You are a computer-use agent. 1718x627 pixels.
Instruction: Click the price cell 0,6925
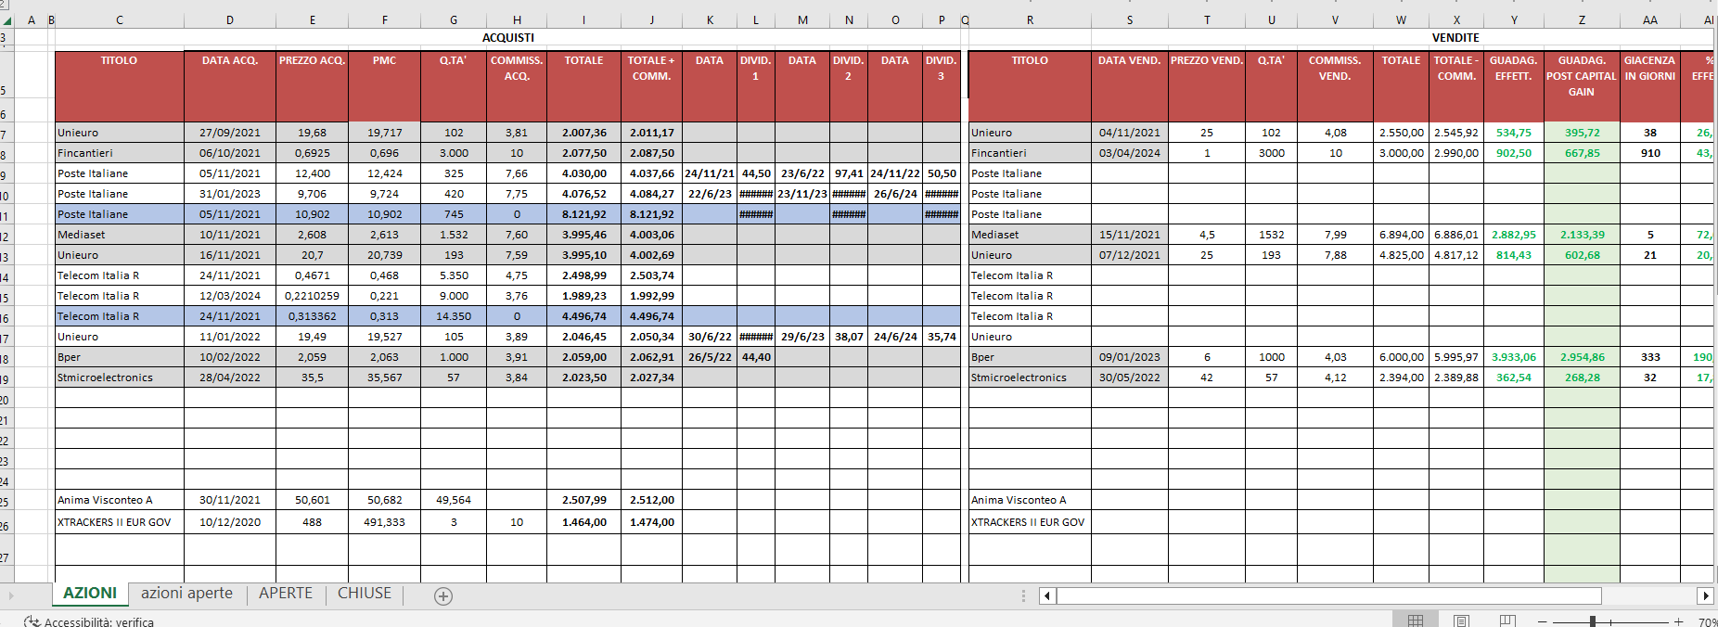tap(312, 153)
